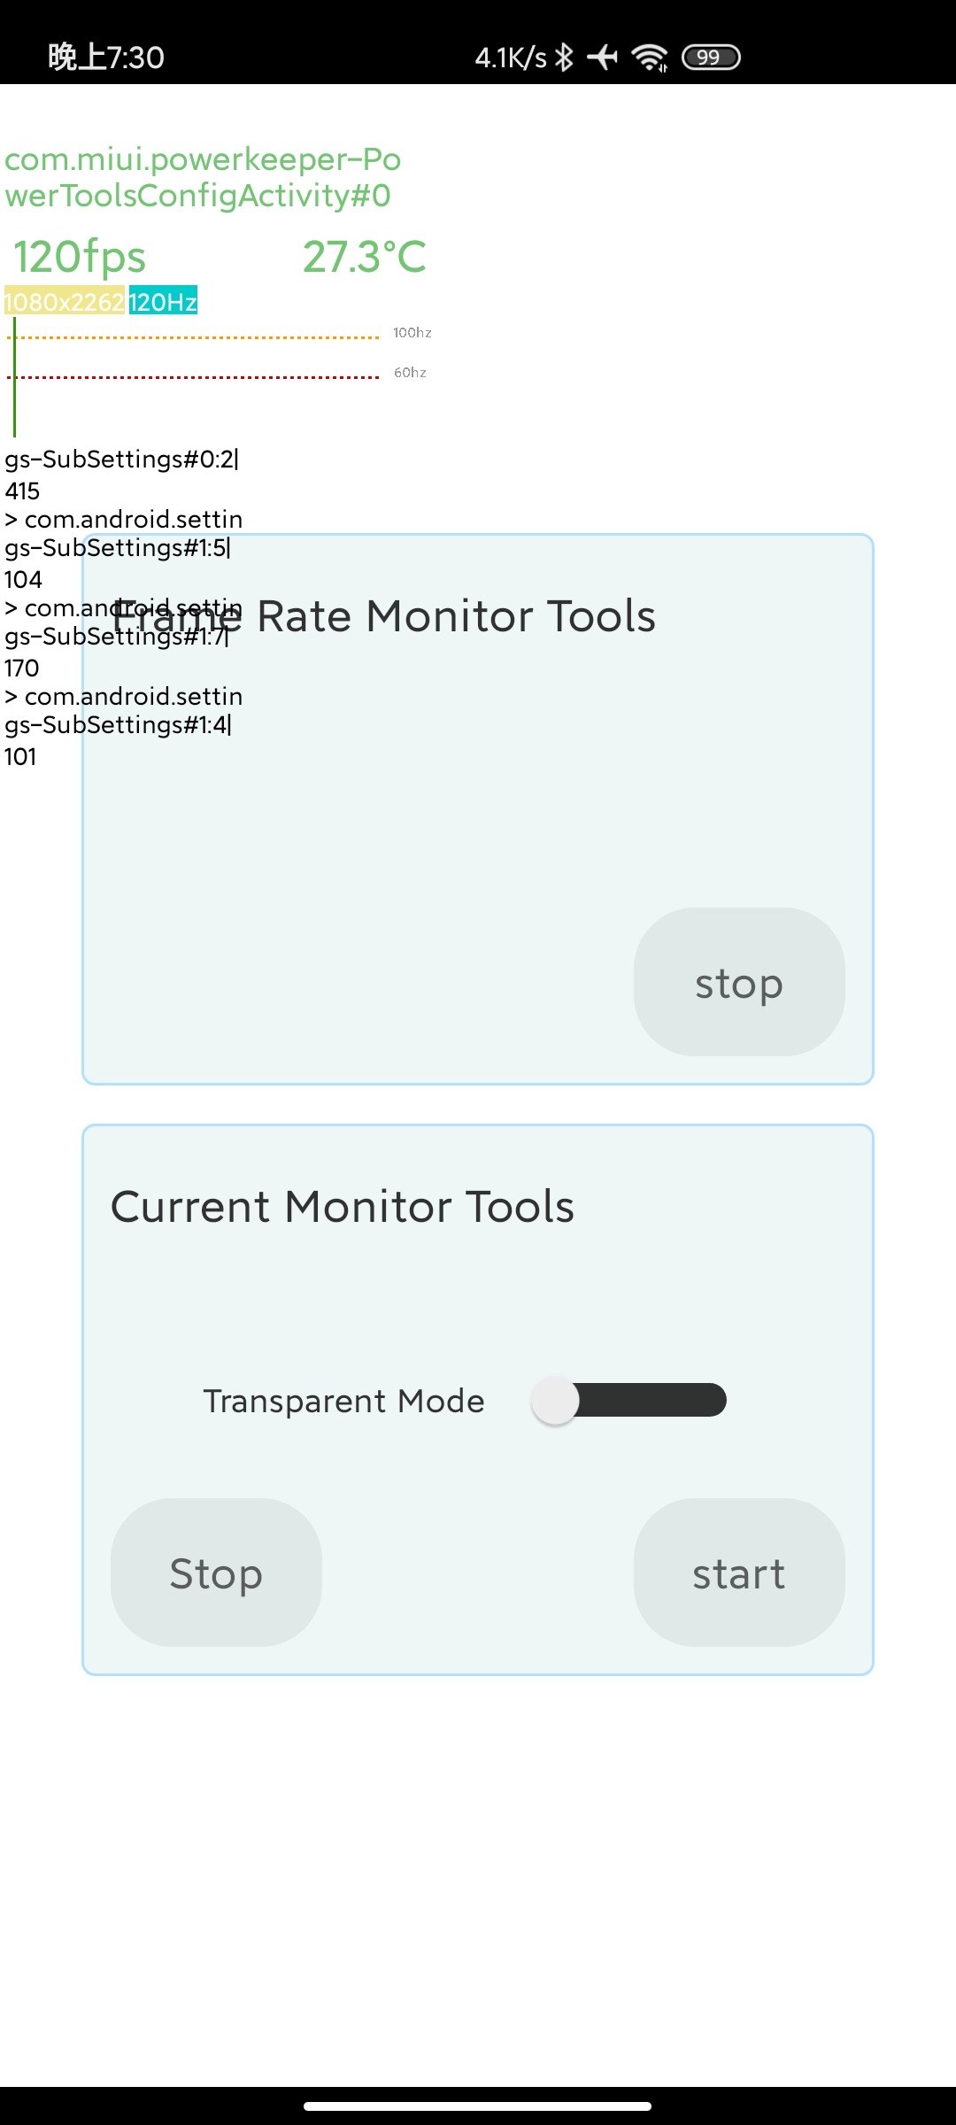Tap the Current Monitor Tools heading
This screenshot has height=2125, width=956.
coord(343,1206)
